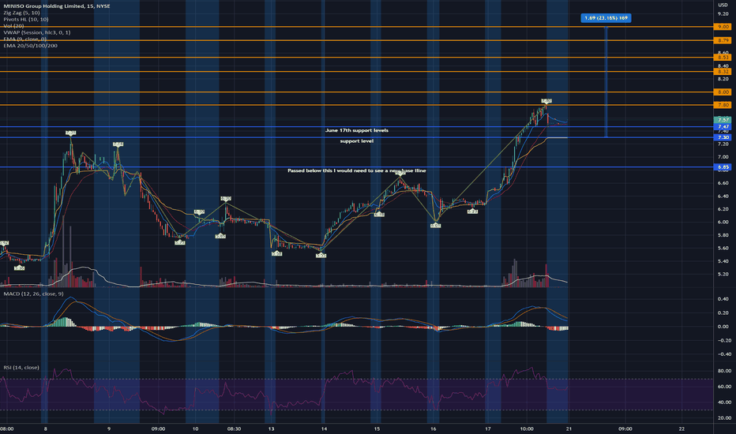Screen dimensions: 736x434
Task: Select the orange 7.80 price level label
Action: pyautogui.click(x=722, y=105)
